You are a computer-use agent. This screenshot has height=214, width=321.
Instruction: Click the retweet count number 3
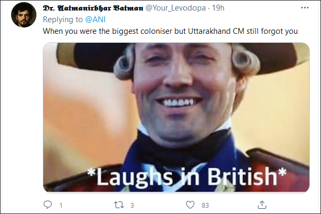(132, 205)
